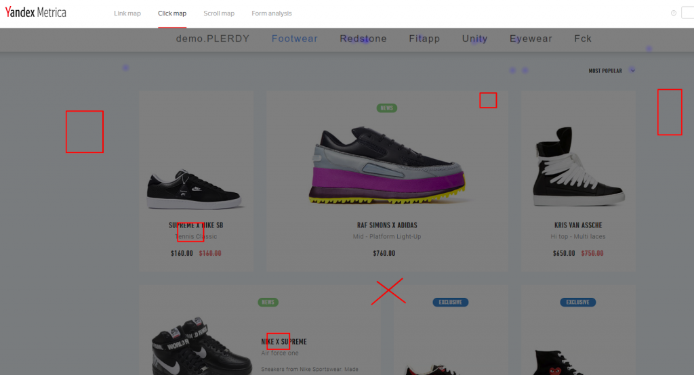Viewport: 694px width, 375px height.
Task: Switch to the Link map tab
Action: (127, 14)
